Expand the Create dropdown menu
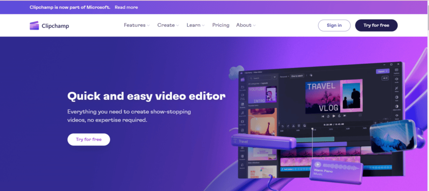The height and width of the screenshot is (191, 429). coord(168,25)
